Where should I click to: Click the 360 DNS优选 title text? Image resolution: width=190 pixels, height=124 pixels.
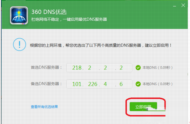[49, 12]
